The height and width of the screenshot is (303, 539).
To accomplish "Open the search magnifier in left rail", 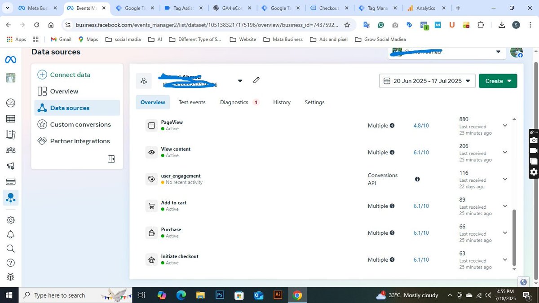I will (10, 249).
